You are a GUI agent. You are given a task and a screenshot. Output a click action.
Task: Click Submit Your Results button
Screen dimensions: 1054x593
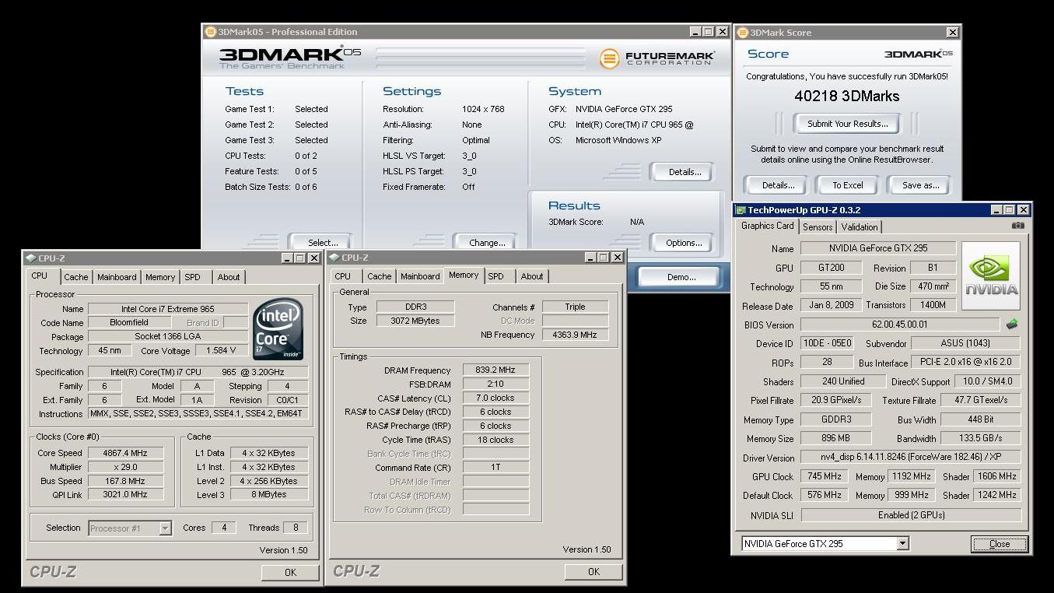[847, 124]
